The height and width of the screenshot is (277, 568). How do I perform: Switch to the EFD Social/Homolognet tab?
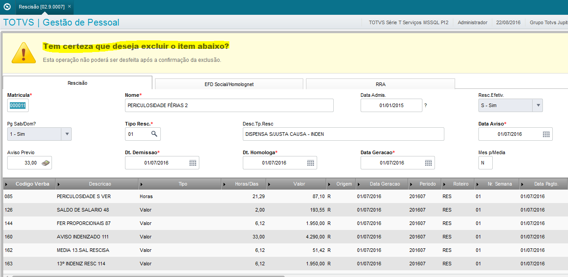coord(229,84)
